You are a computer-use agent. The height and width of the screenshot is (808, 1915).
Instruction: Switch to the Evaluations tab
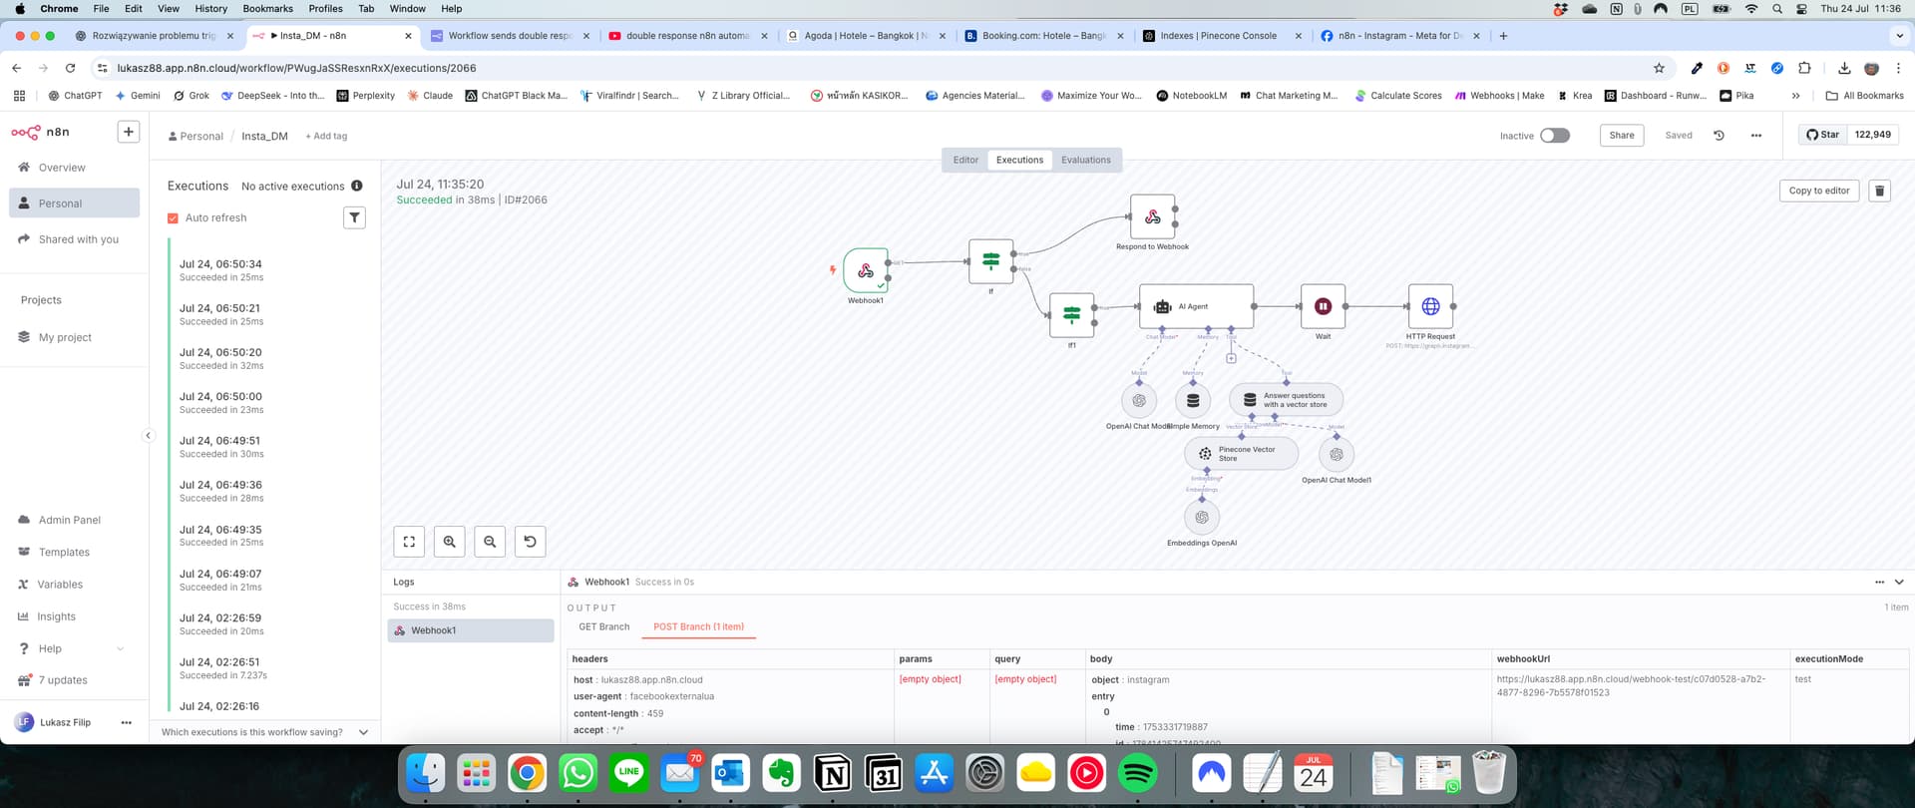pos(1085,160)
